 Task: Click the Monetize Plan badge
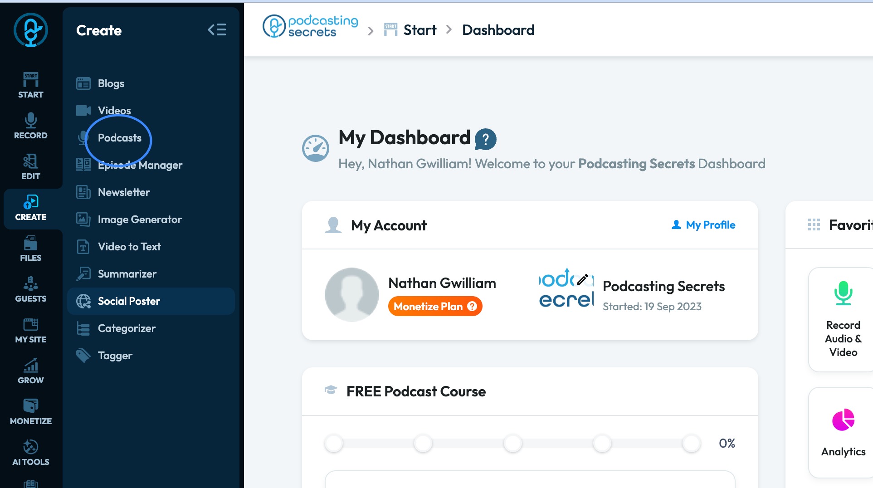[x=435, y=307]
